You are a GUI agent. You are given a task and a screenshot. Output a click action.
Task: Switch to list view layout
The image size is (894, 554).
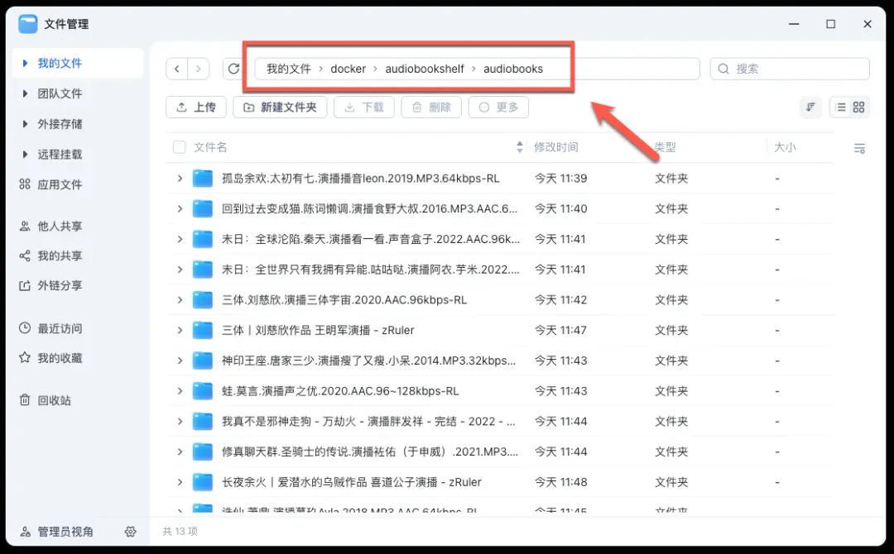(x=840, y=107)
